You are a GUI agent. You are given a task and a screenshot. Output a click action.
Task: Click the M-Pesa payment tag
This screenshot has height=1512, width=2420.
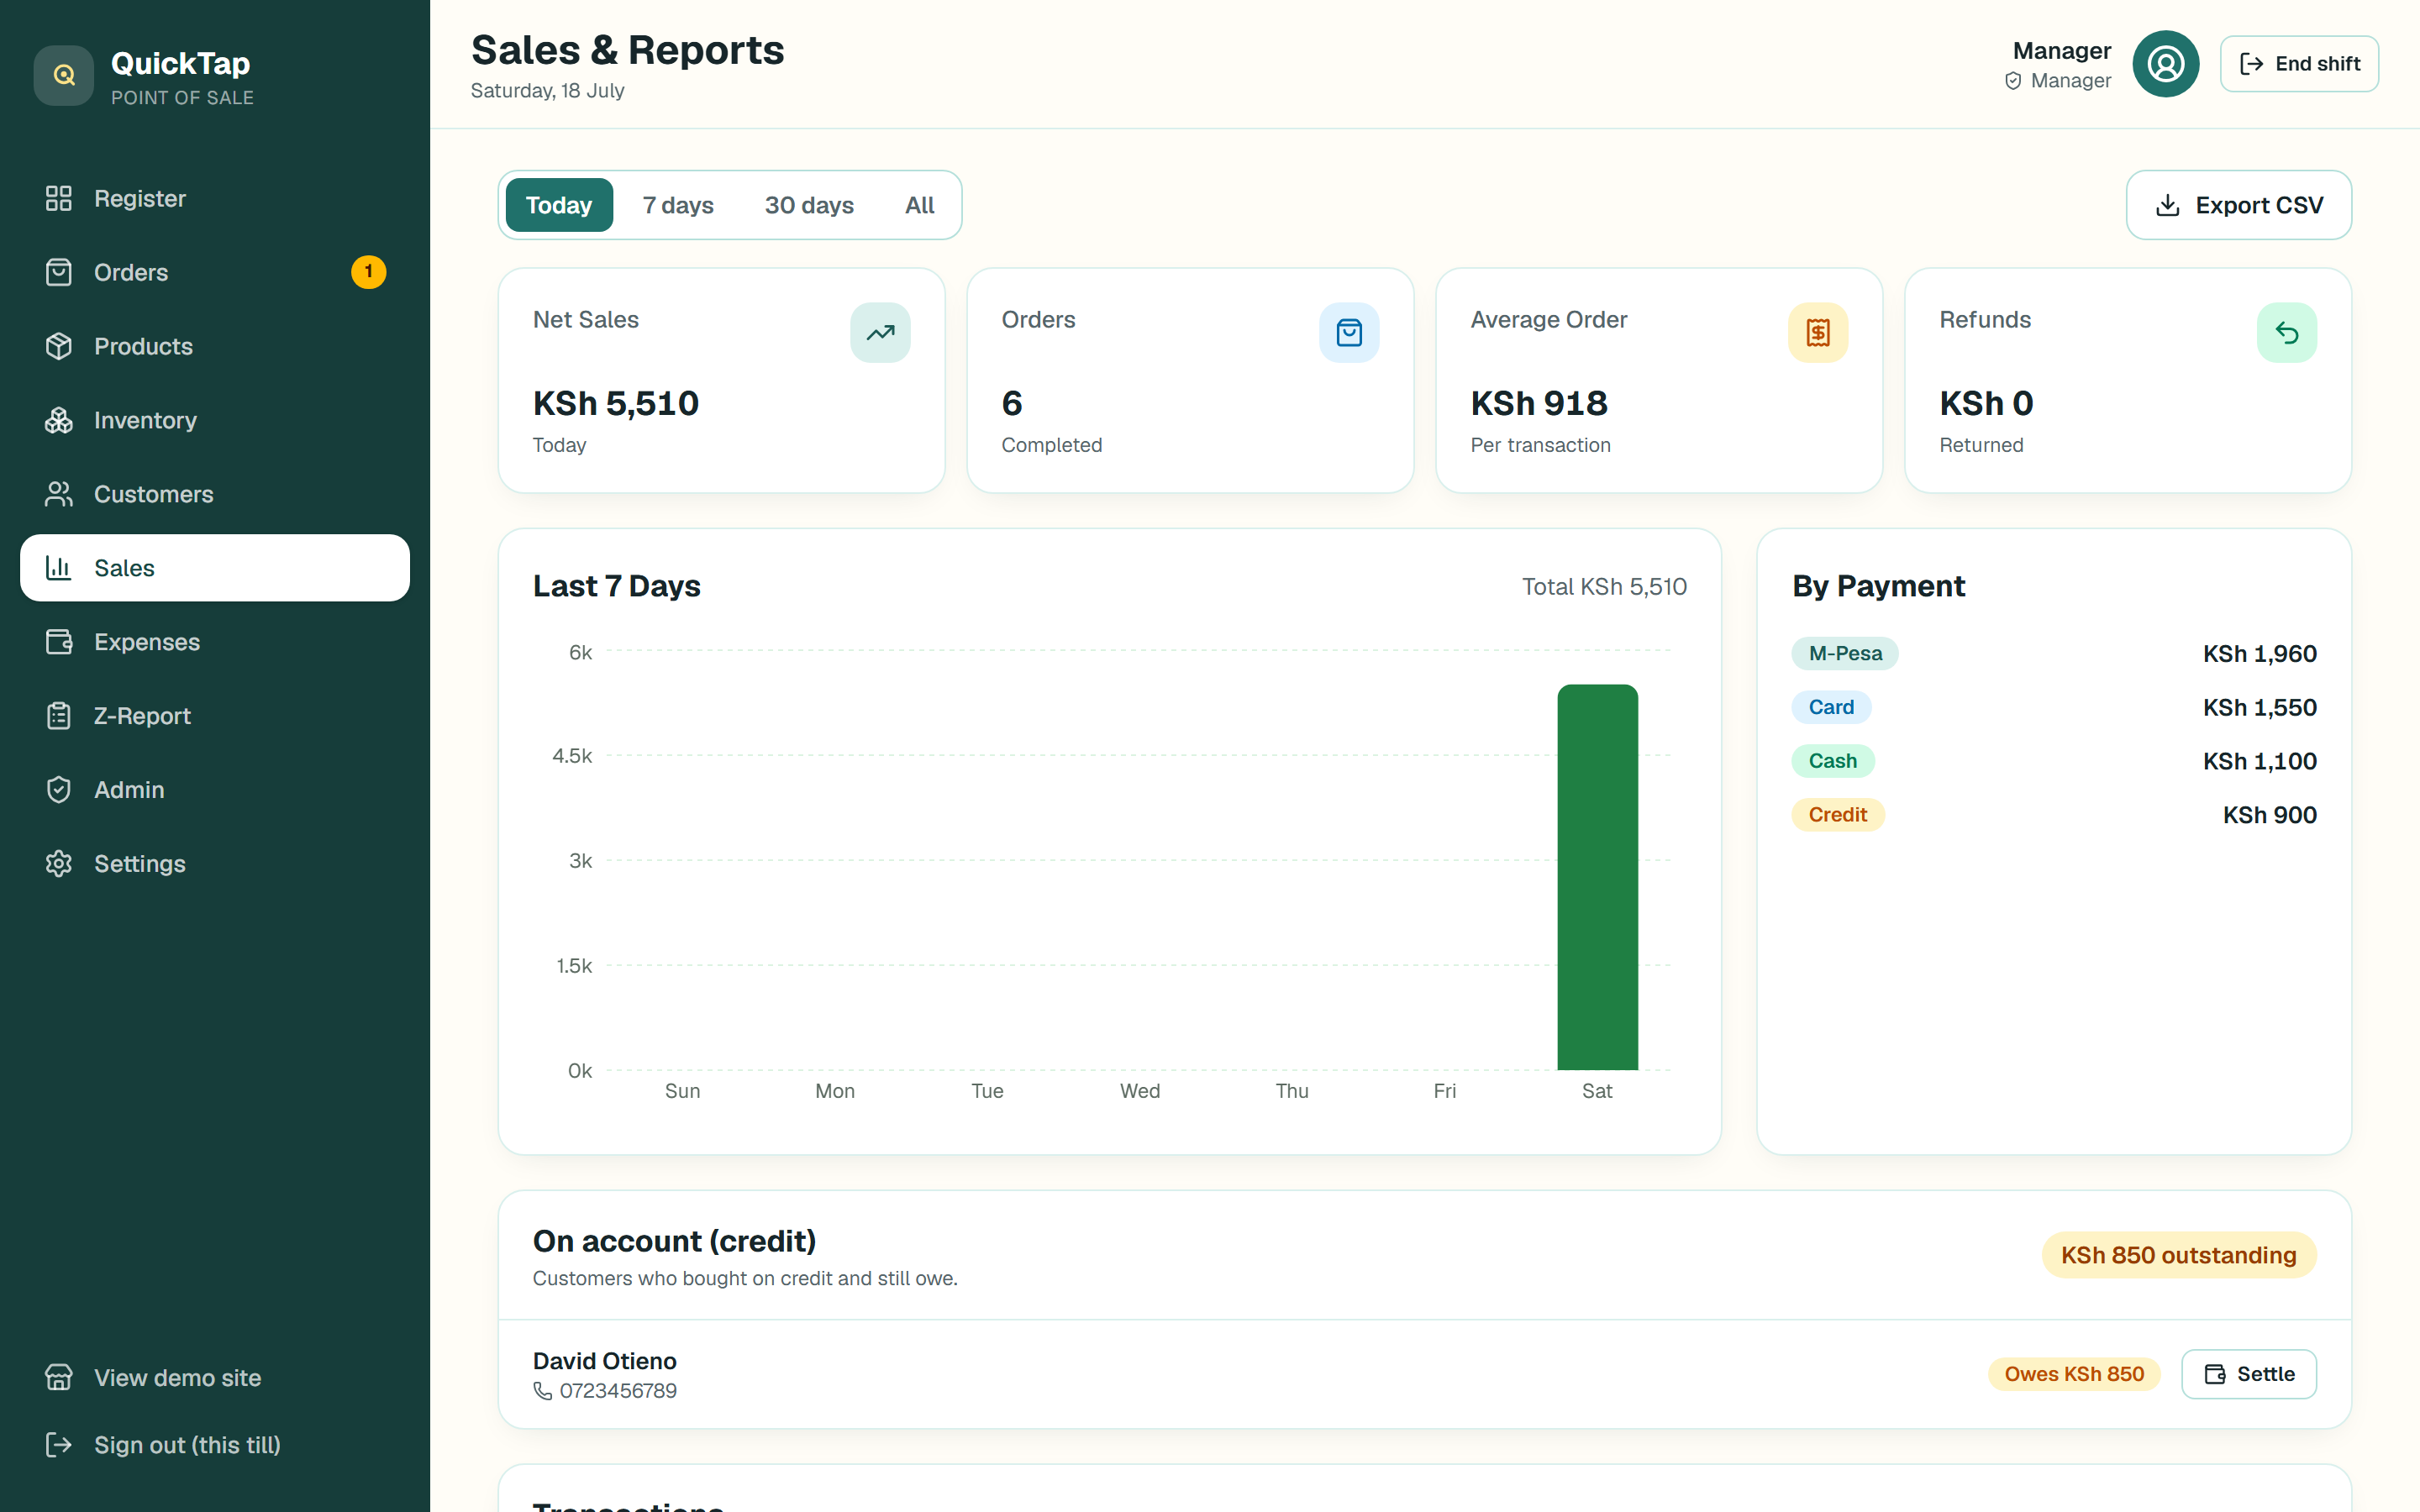(x=1845, y=653)
